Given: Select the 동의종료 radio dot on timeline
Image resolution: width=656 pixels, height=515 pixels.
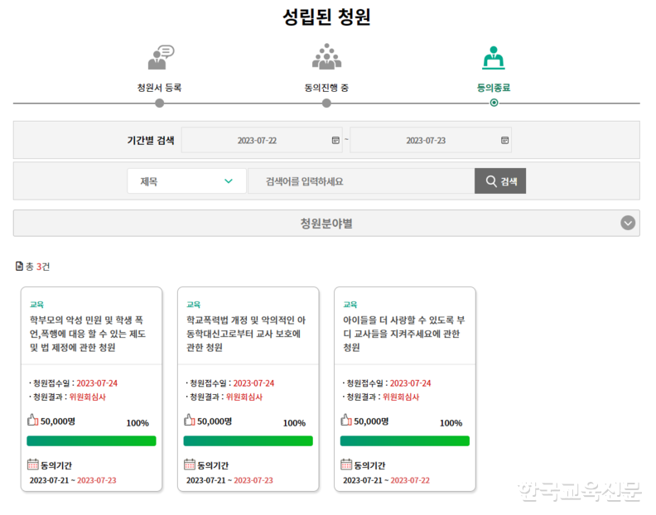Looking at the screenshot, I should tap(494, 103).
